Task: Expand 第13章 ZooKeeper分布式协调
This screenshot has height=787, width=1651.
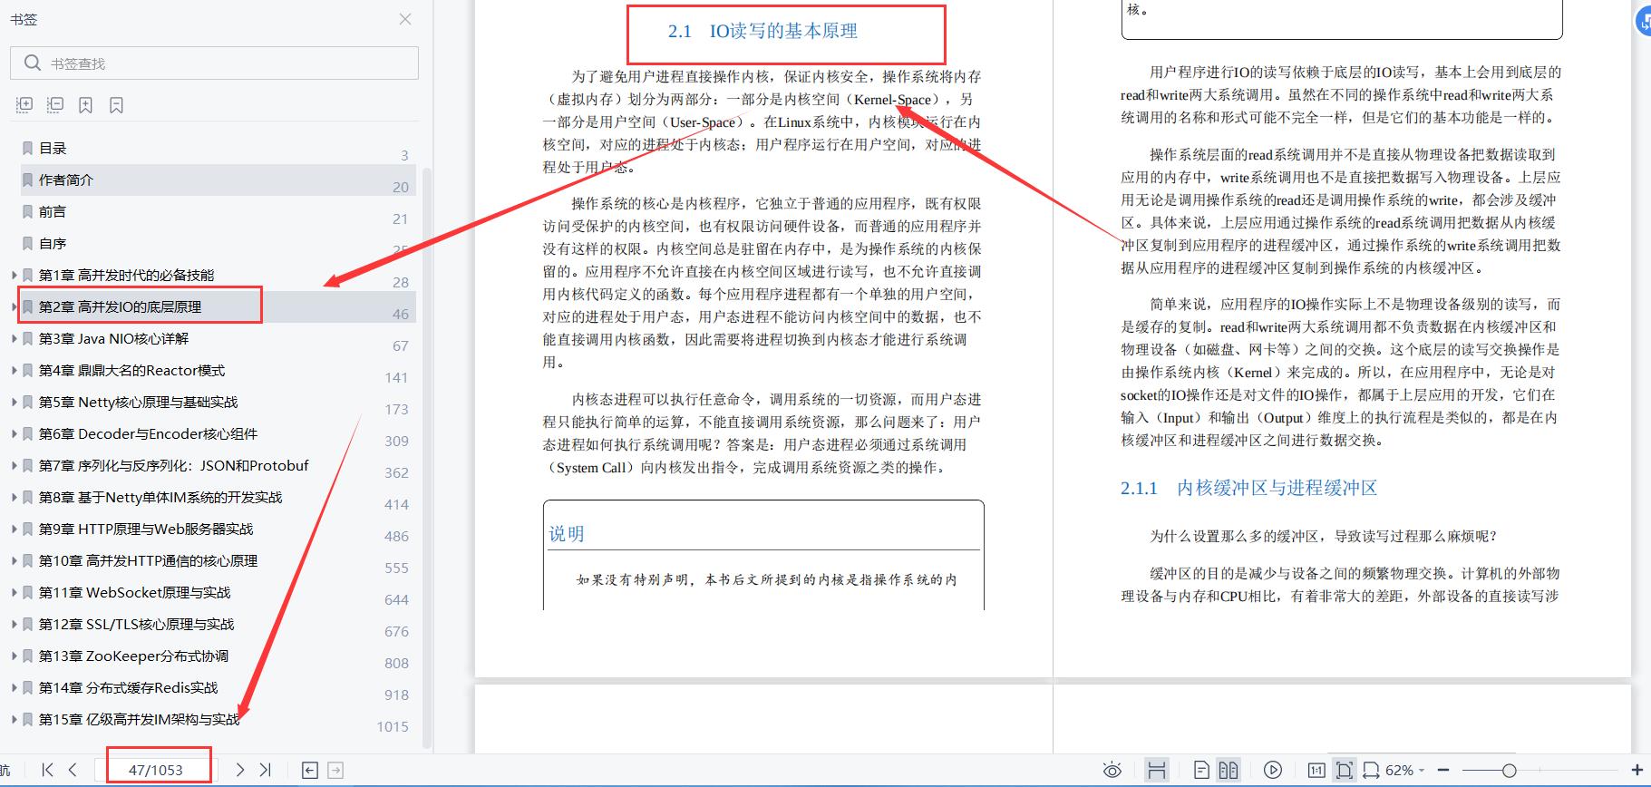Action: 14,656
